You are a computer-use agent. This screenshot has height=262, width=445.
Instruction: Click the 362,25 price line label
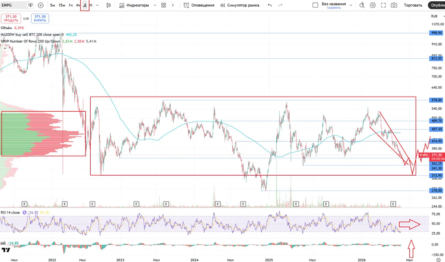click(436, 164)
